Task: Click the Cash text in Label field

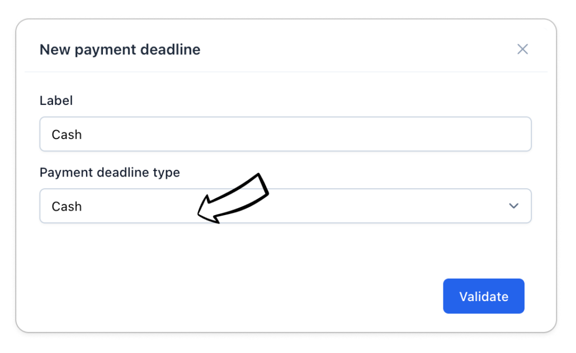Action: pyautogui.click(x=67, y=135)
